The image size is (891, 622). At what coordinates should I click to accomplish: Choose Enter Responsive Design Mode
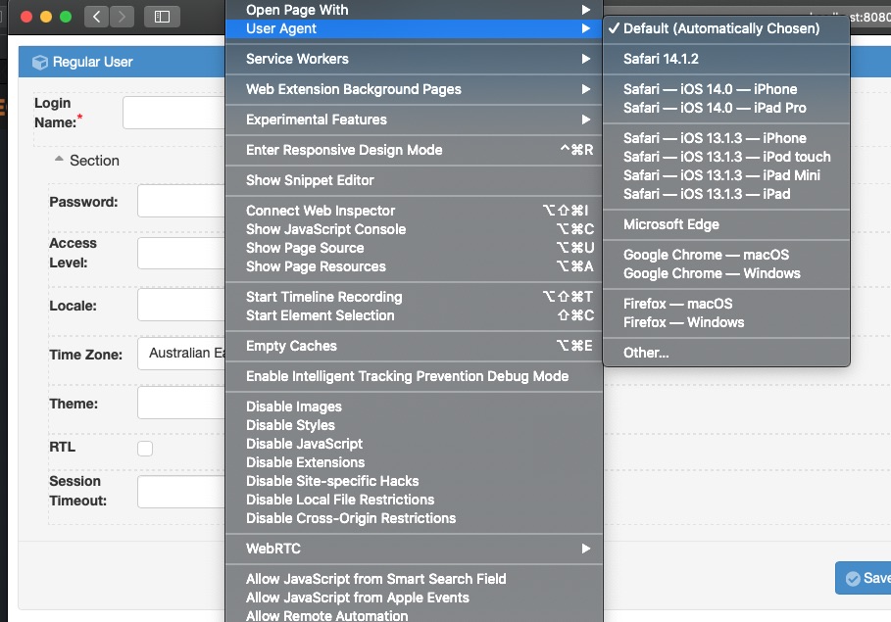414,150
